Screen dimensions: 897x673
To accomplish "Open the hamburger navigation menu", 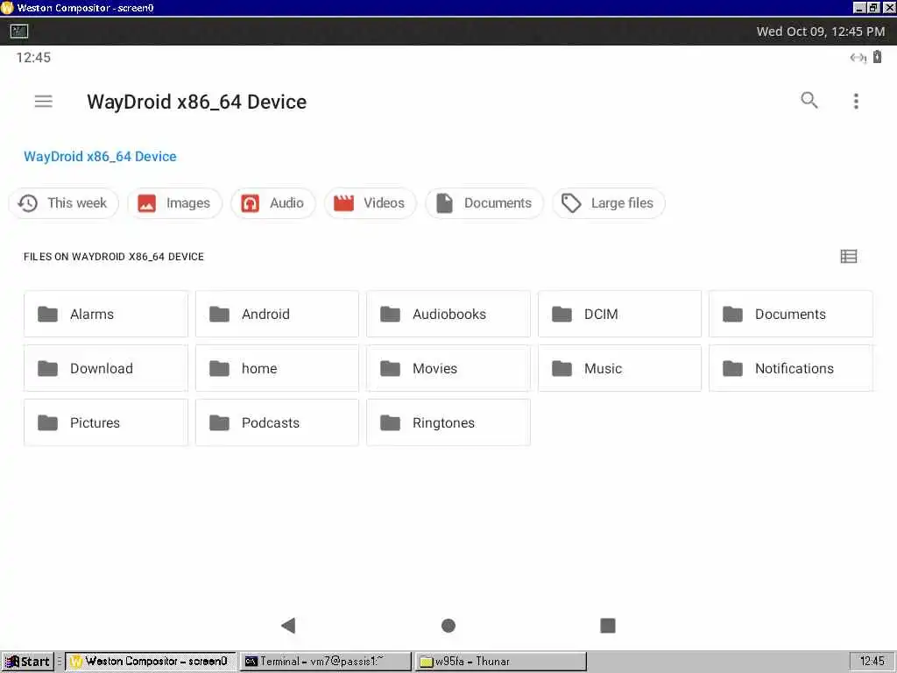I will (x=44, y=102).
